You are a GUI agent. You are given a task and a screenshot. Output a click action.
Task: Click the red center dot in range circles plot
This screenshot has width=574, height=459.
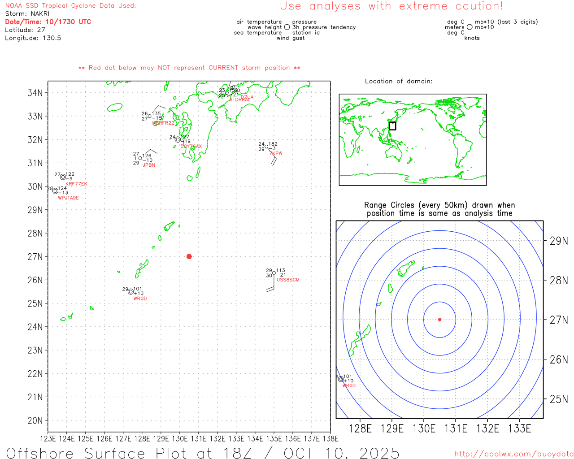439,320
